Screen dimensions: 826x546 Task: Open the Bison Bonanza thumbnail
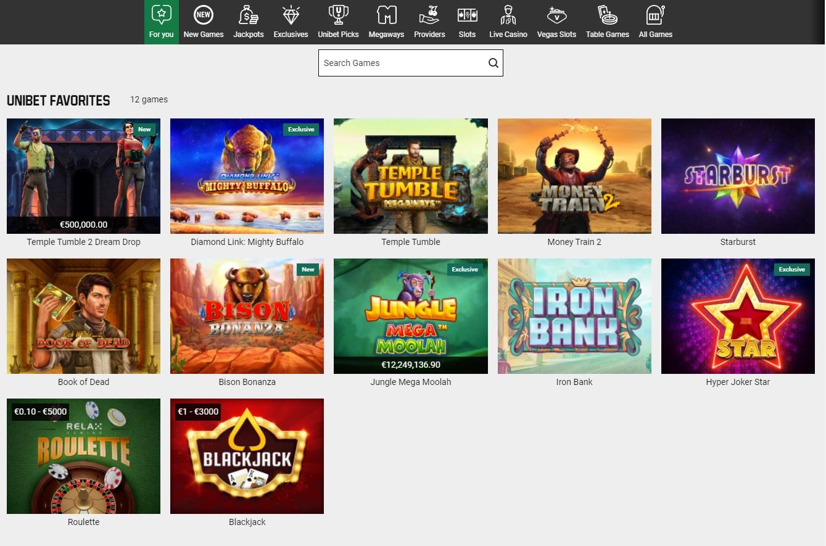tap(247, 316)
